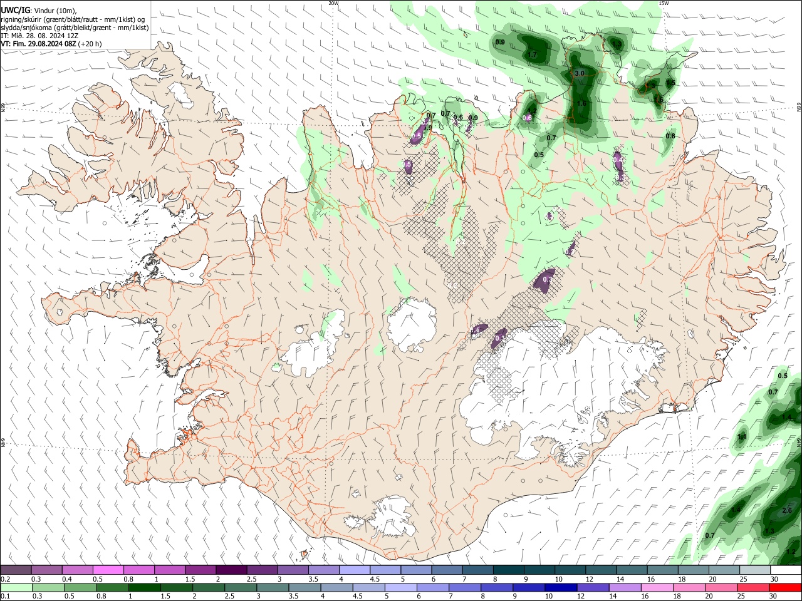Select the dark purple 2 swatch in the snow legend
The width and height of the screenshot is (802, 601).
[x=231, y=570]
